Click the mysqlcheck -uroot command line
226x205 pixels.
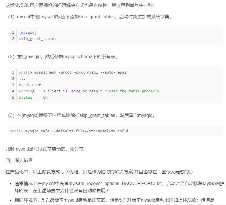74,72
